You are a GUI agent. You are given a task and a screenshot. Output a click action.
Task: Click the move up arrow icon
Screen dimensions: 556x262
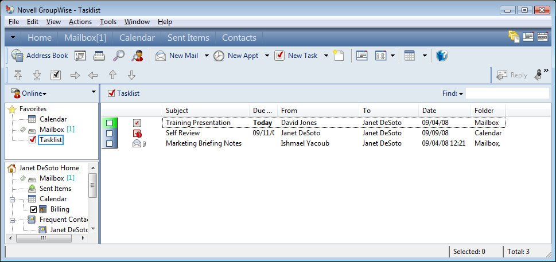tap(112, 75)
